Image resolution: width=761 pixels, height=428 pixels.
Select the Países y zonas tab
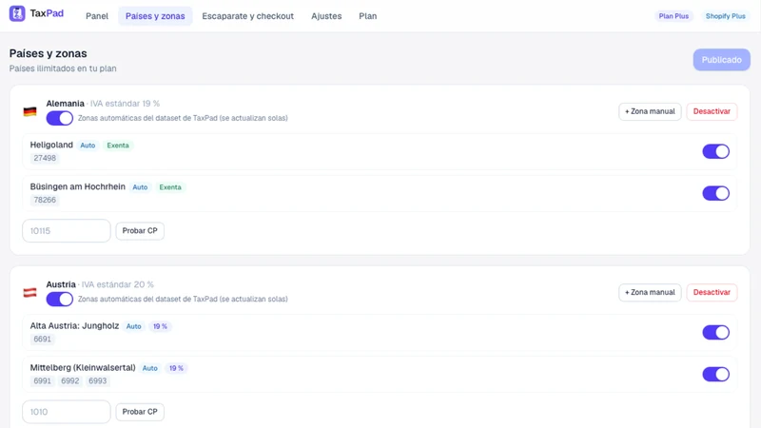[155, 16]
